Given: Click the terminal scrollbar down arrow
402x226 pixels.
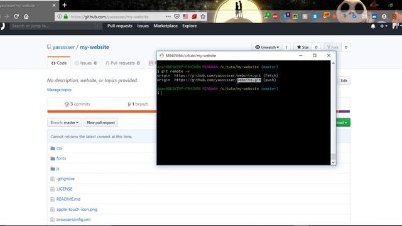Looking at the screenshot, I should click(x=334, y=162).
